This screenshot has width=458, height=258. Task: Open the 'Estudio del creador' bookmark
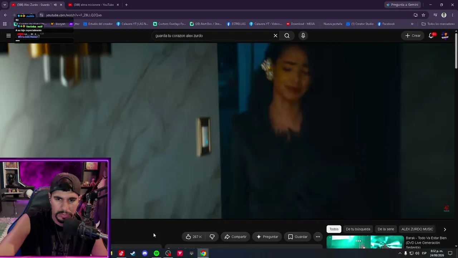click(x=98, y=24)
